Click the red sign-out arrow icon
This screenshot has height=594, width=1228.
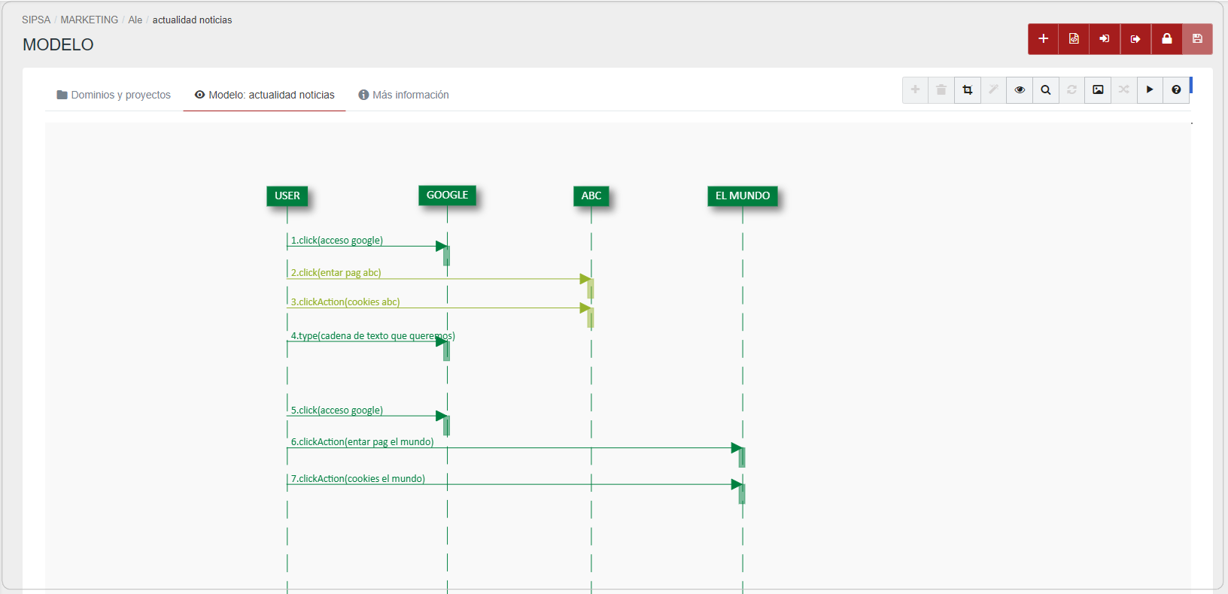(1135, 39)
